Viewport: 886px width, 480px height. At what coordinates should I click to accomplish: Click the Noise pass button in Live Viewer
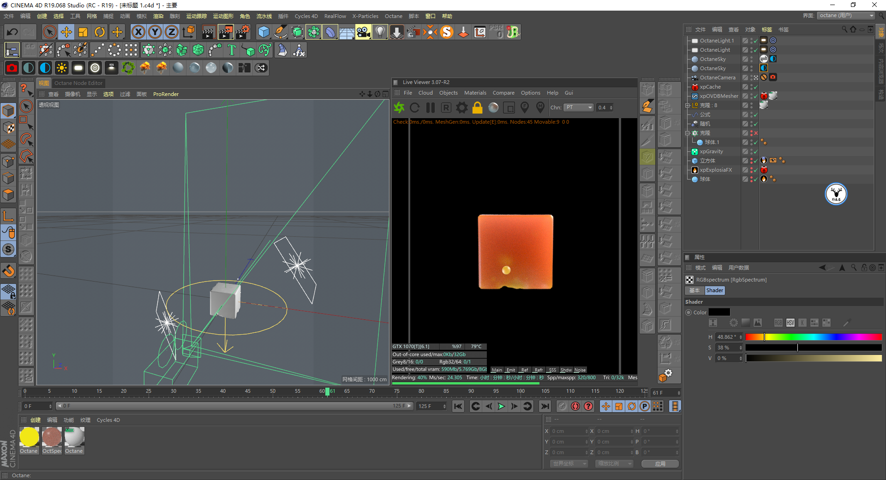580,370
